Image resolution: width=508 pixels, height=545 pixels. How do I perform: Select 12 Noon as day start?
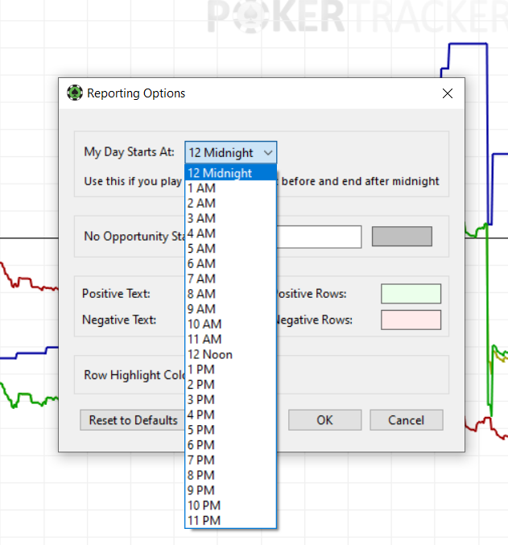[231, 354]
